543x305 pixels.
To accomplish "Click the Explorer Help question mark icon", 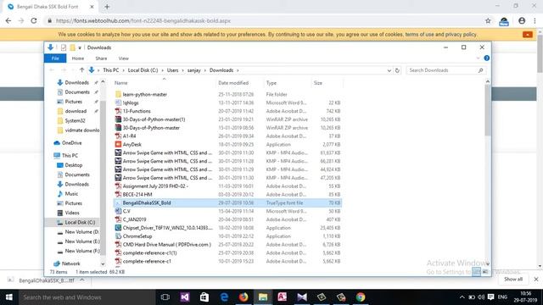I will [x=486, y=58].
